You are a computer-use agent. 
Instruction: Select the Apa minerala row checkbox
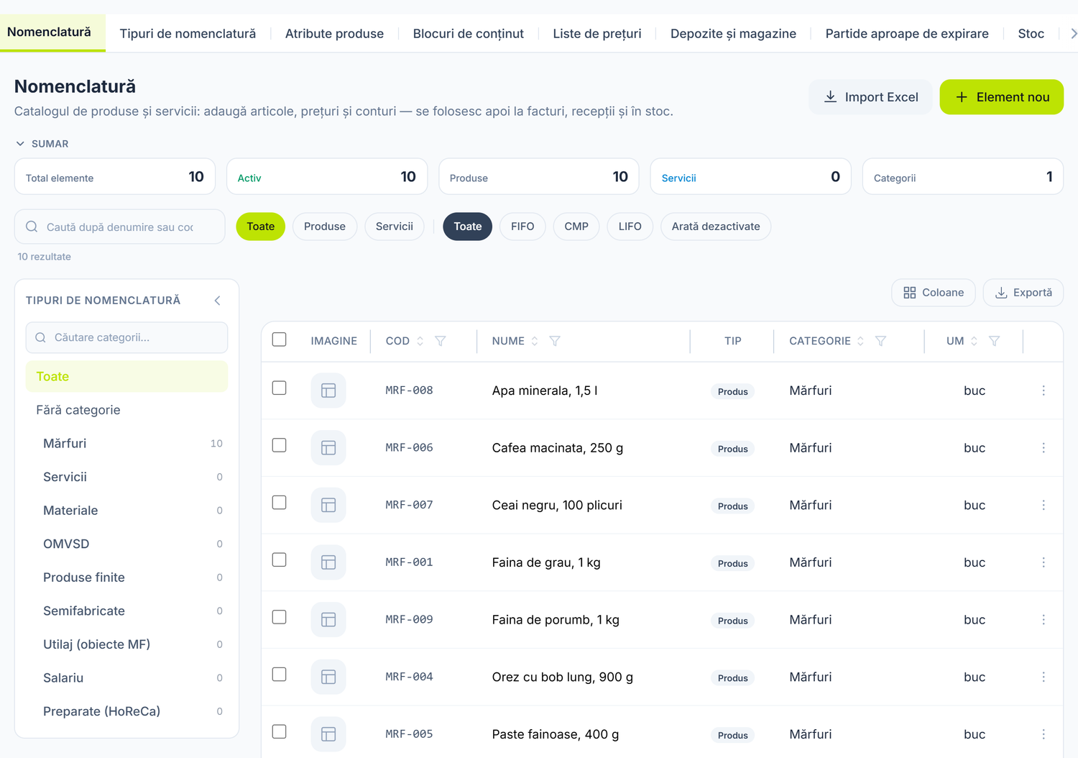point(280,388)
